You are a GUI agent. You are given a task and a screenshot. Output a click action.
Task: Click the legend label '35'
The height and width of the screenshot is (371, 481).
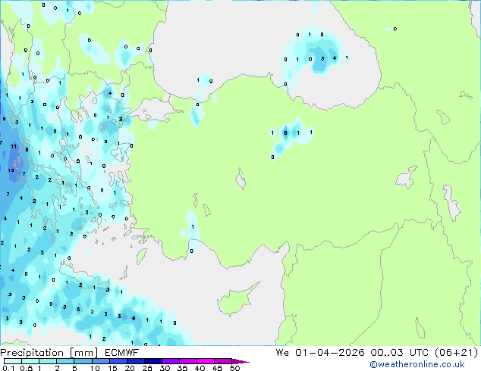click(x=182, y=368)
